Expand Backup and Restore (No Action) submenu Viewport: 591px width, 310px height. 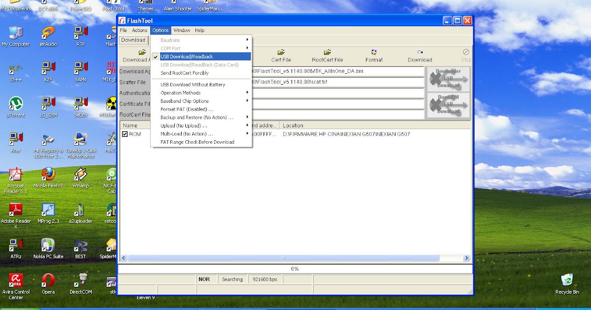(x=201, y=117)
